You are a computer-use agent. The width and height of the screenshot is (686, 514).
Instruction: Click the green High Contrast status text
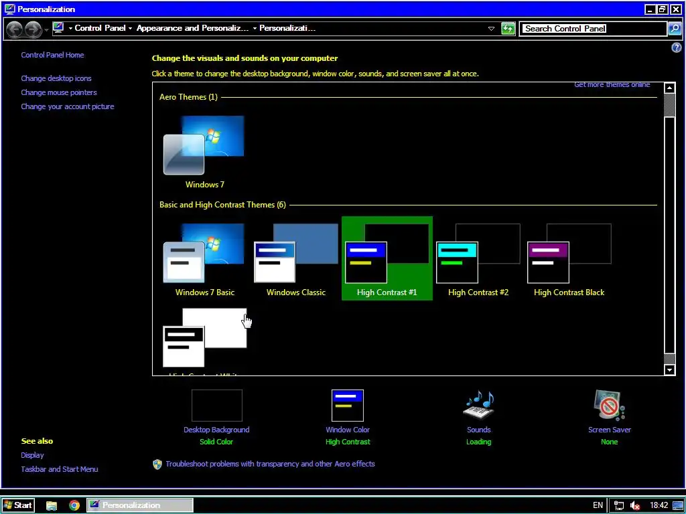click(x=348, y=442)
